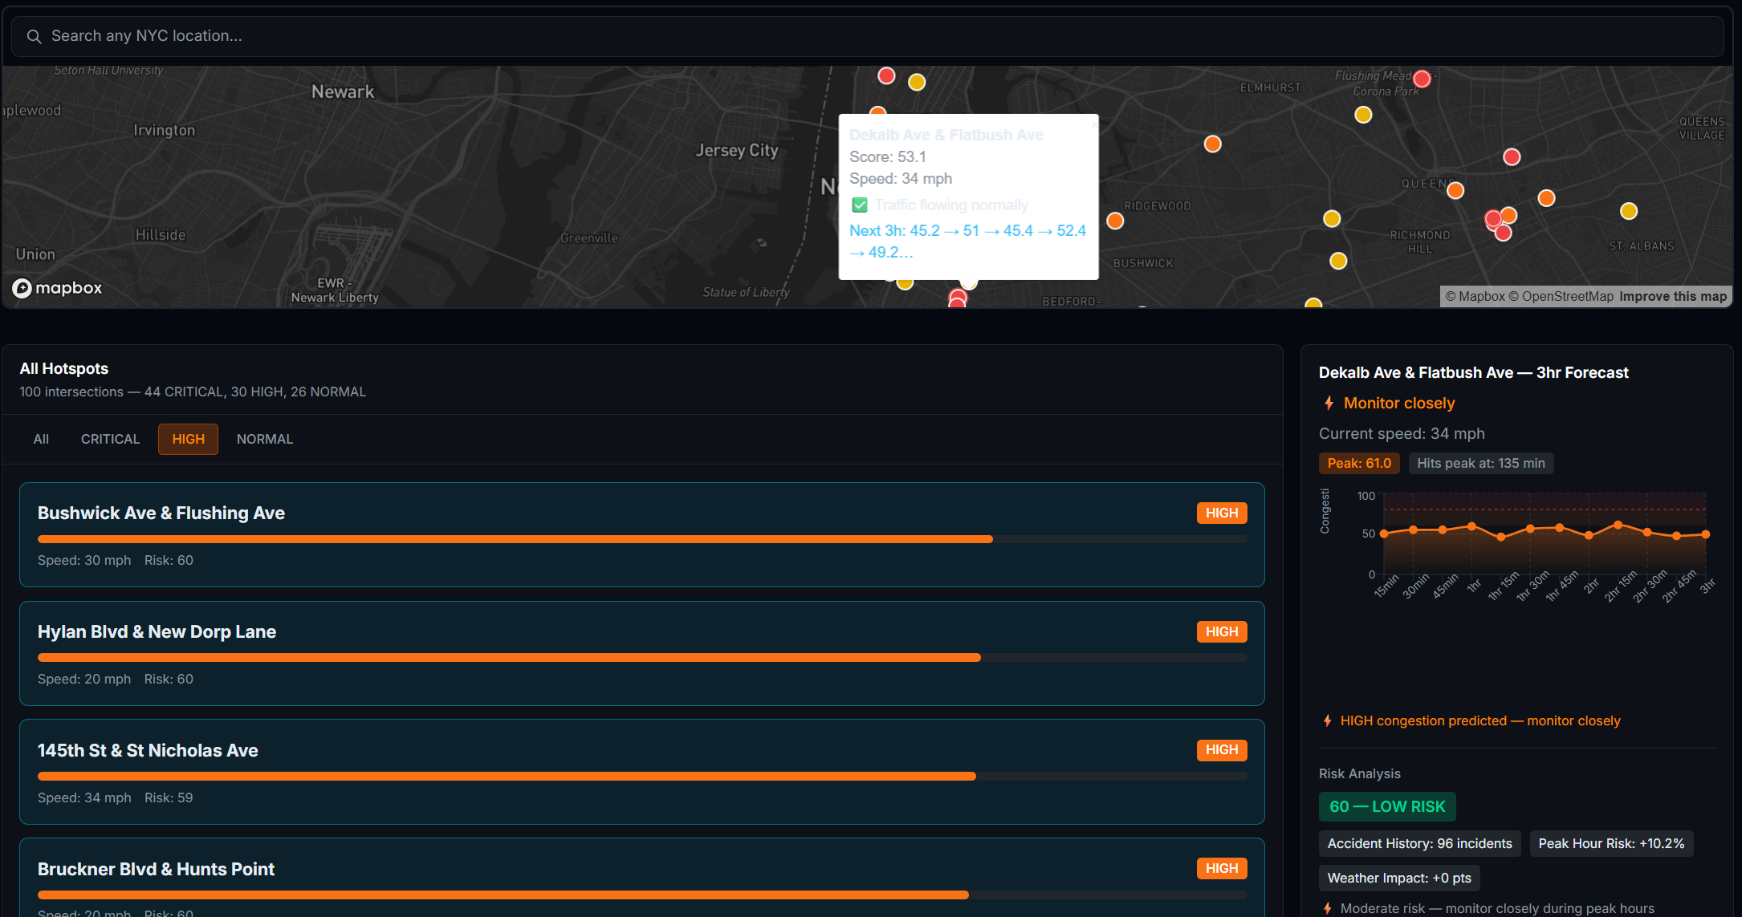Click yellow marker near St. Albans
This screenshot has height=917, width=1742.
1628,211
